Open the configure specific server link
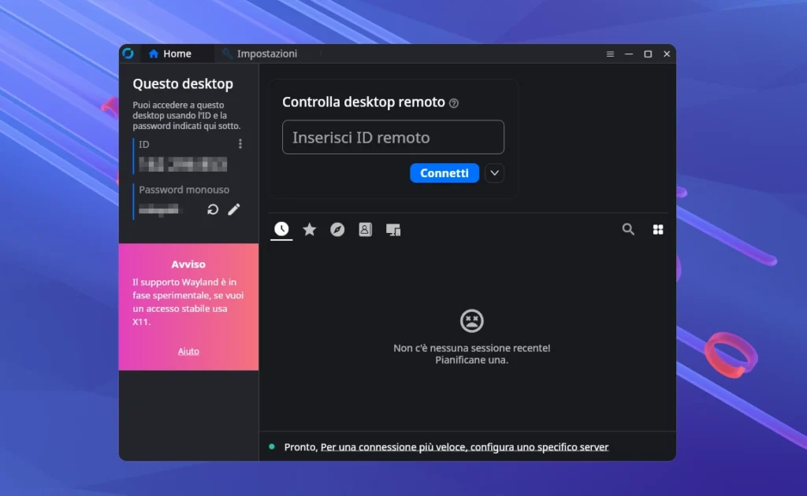Image resolution: width=807 pixels, height=496 pixels. coord(464,446)
